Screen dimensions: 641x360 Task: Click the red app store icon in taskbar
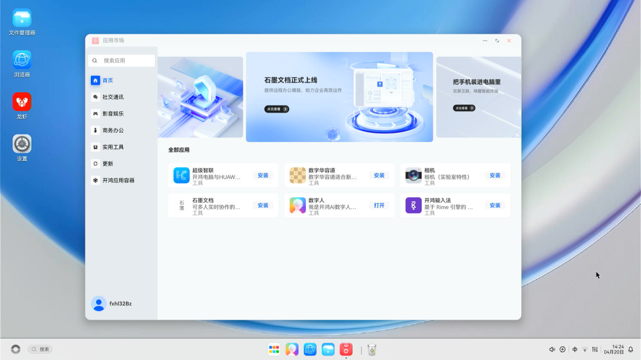tap(346, 349)
